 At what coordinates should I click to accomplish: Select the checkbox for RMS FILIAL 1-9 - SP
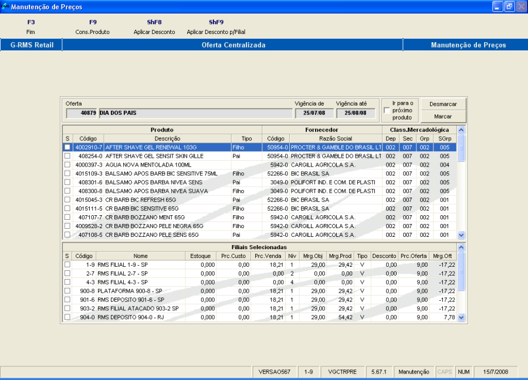[67, 264]
